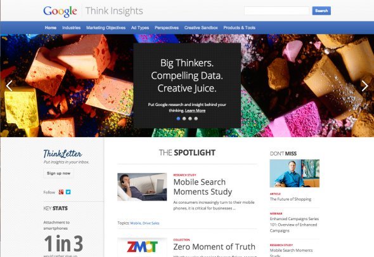Open the Ad Types menu
This screenshot has width=374, height=257.
click(140, 28)
